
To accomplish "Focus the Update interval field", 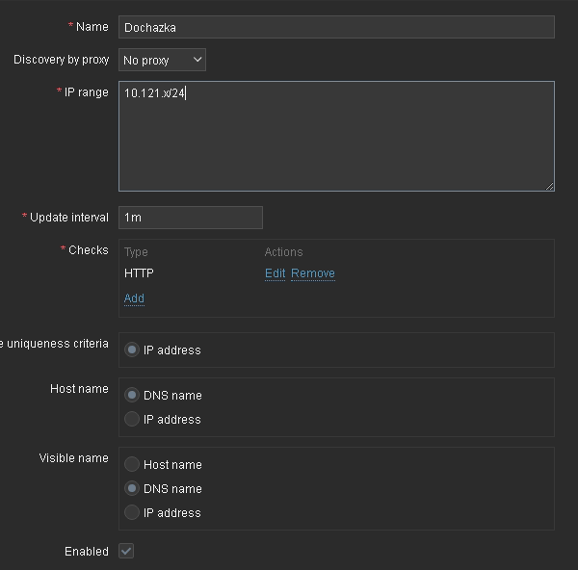I will coord(191,218).
